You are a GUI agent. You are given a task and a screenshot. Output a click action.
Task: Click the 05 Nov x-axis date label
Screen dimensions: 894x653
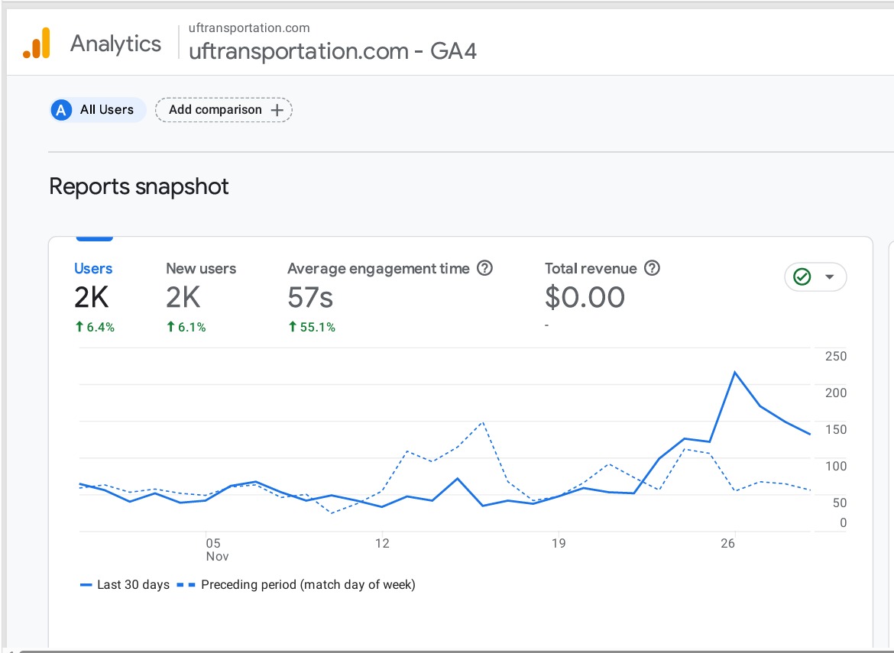(x=217, y=550)
